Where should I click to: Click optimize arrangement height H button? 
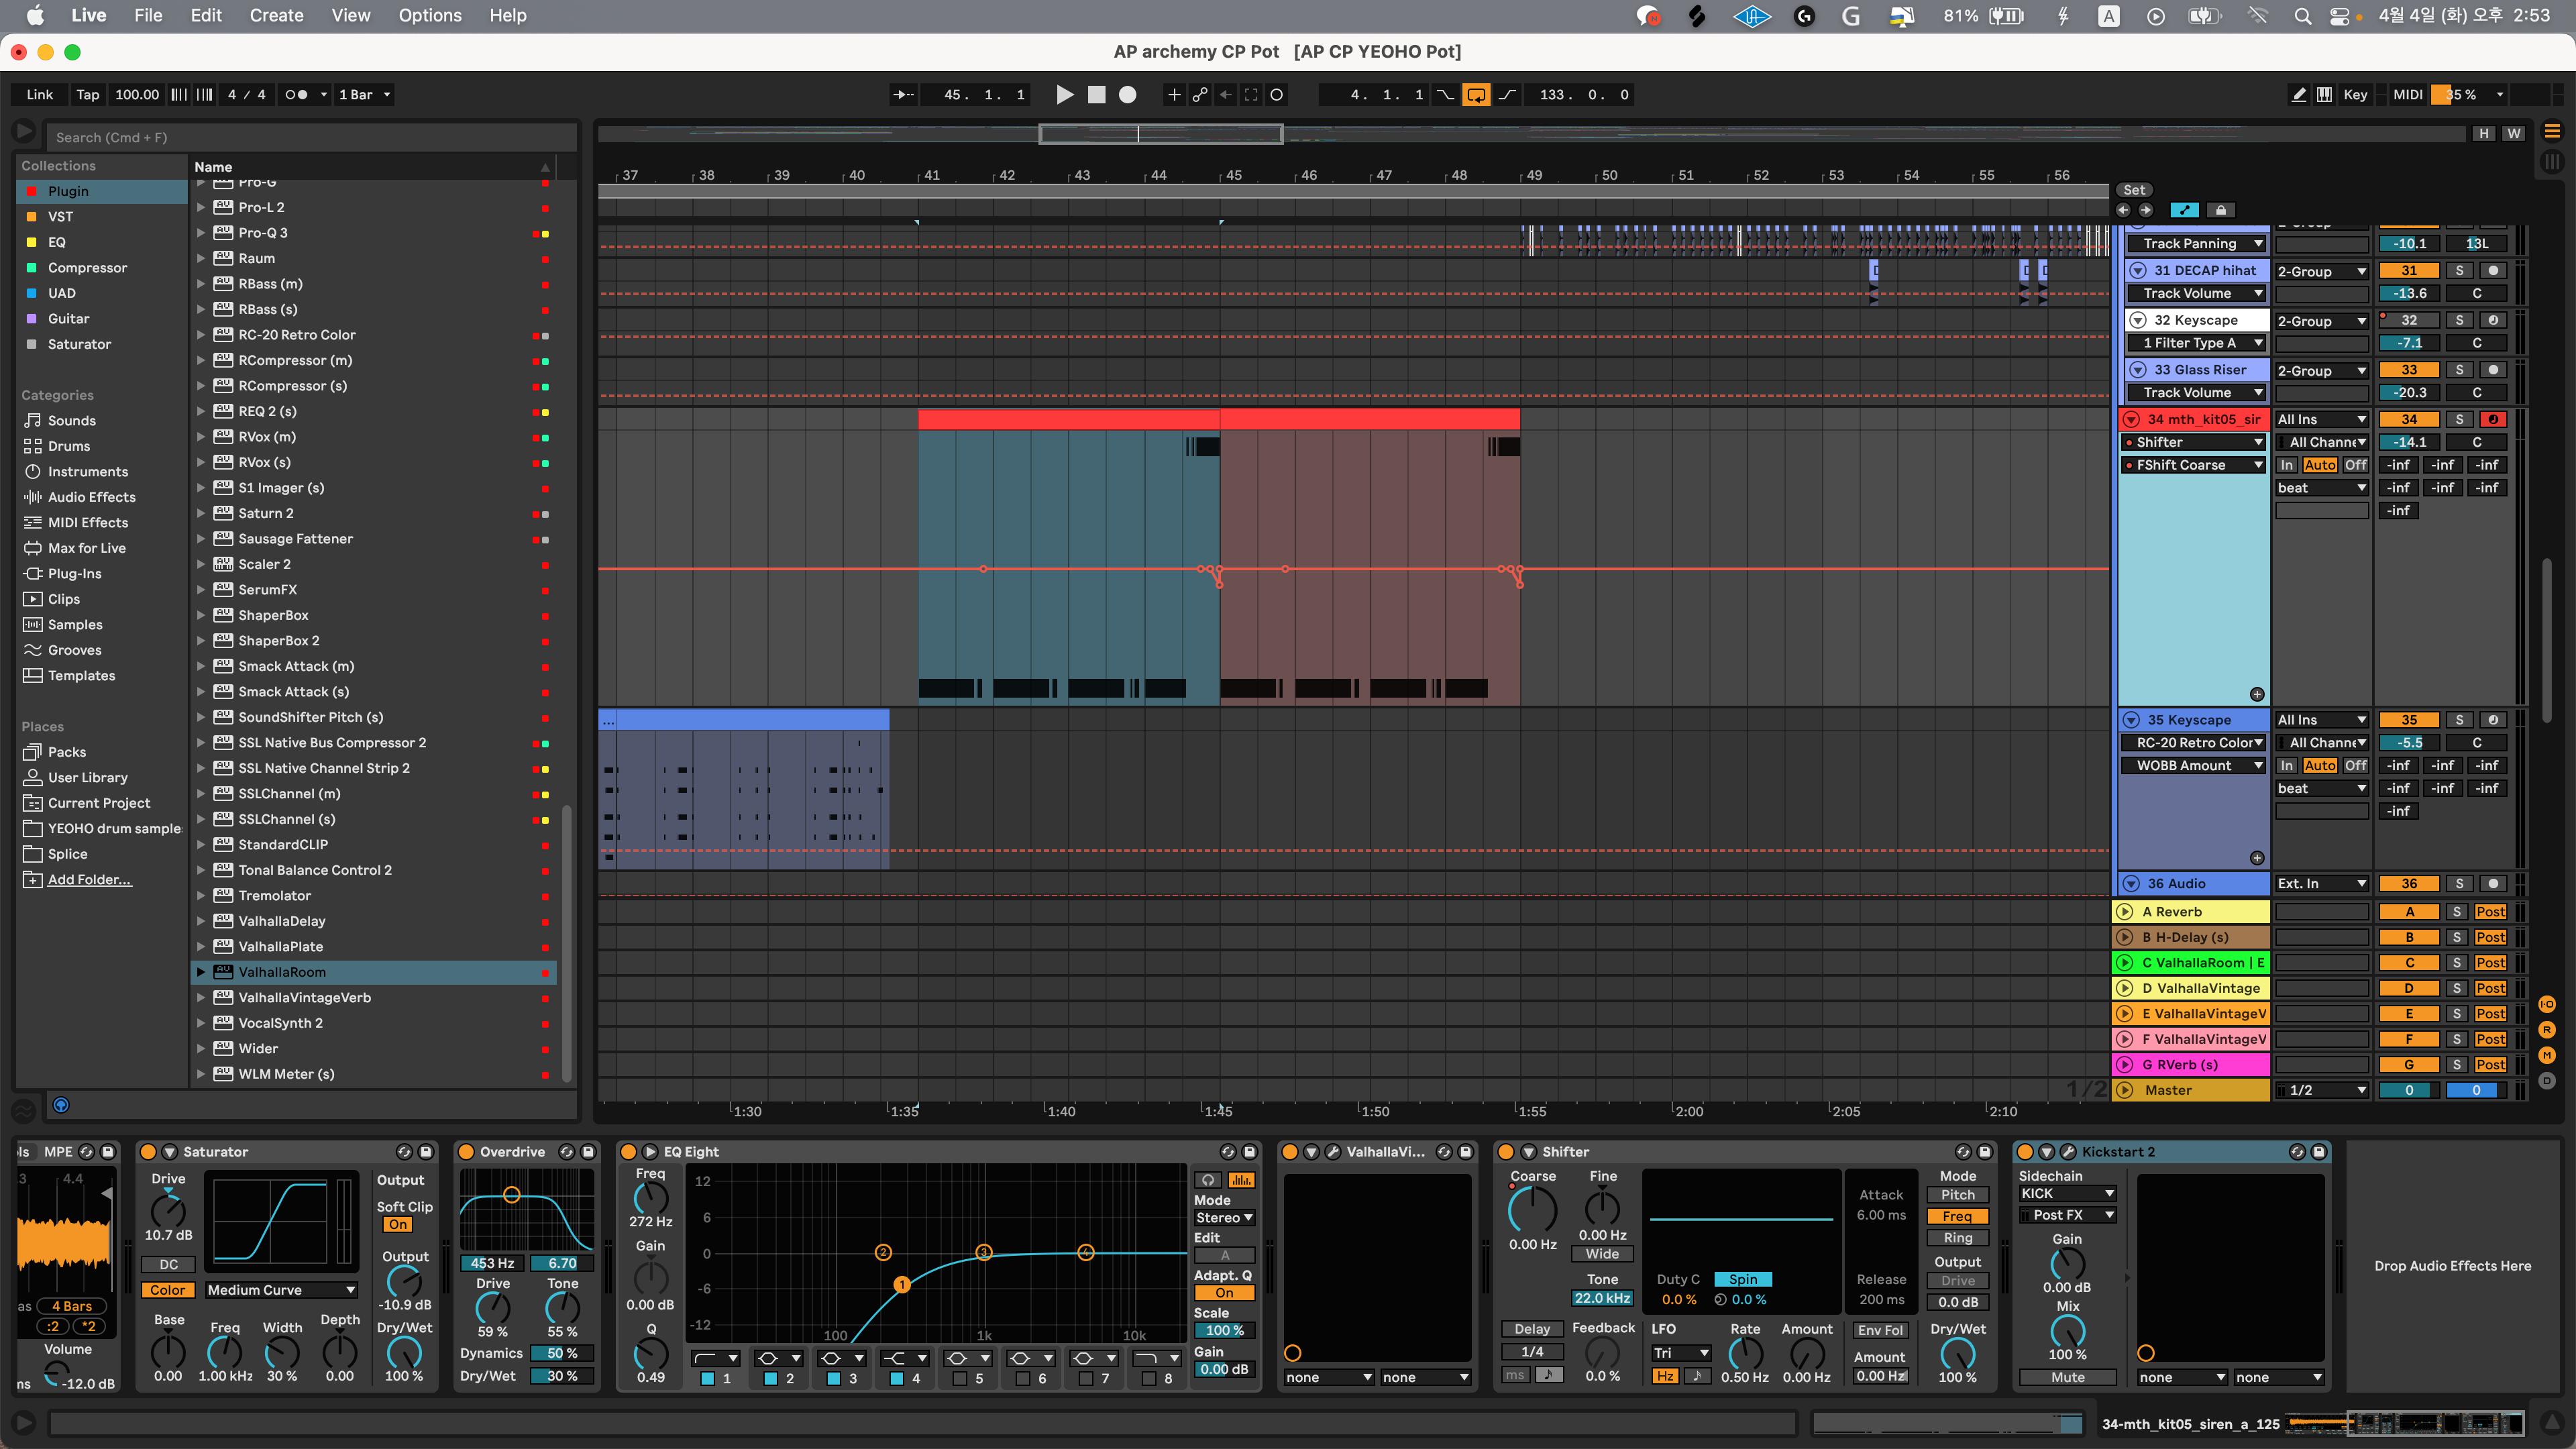[x=2483, y=134]
